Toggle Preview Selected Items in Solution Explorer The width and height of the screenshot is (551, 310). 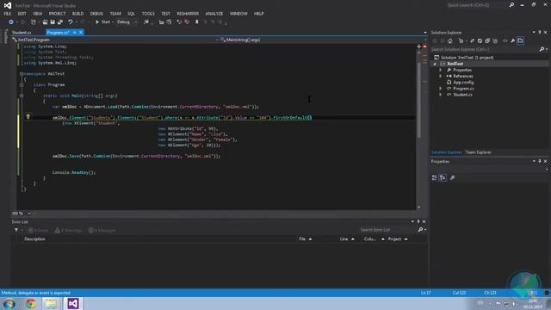(520, 41)
